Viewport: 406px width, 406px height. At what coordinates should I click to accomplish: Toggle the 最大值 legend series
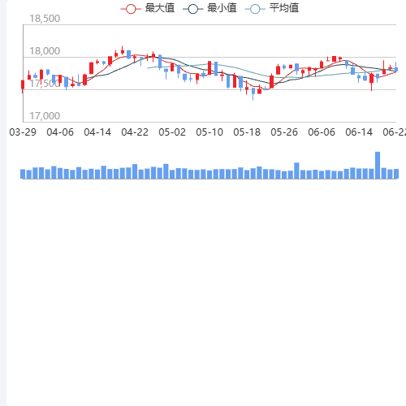coord(148,8)
